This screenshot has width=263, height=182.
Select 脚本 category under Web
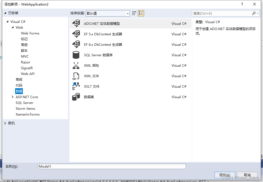tap(24, 50)
